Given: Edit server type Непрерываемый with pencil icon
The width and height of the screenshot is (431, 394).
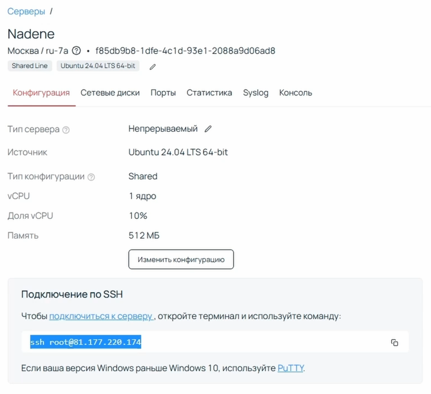Looking at the screenshot, I should 208,129.
